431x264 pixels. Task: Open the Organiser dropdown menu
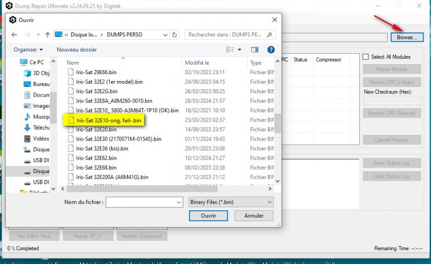tap(28, 50)
